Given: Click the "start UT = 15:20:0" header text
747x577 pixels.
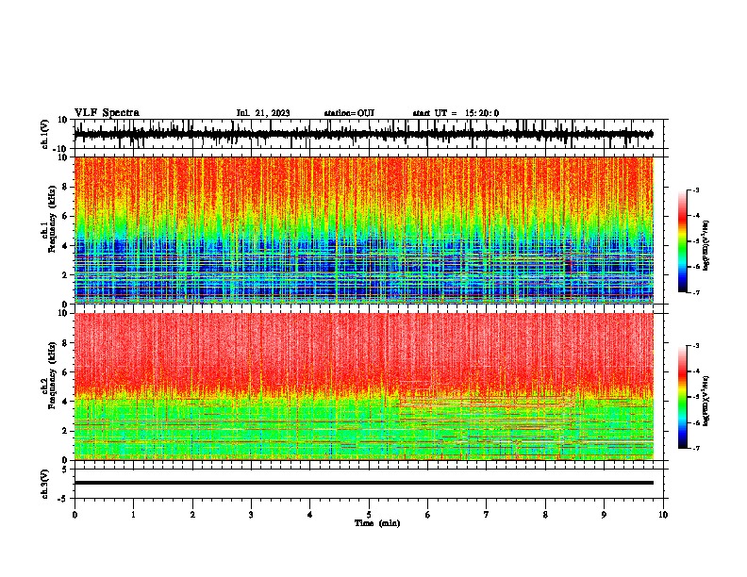Looking at the screenshot, I should tap(456, 113).
